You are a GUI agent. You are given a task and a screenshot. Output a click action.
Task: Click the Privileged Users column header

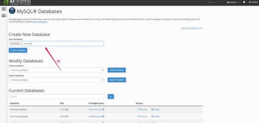(96, 103)
